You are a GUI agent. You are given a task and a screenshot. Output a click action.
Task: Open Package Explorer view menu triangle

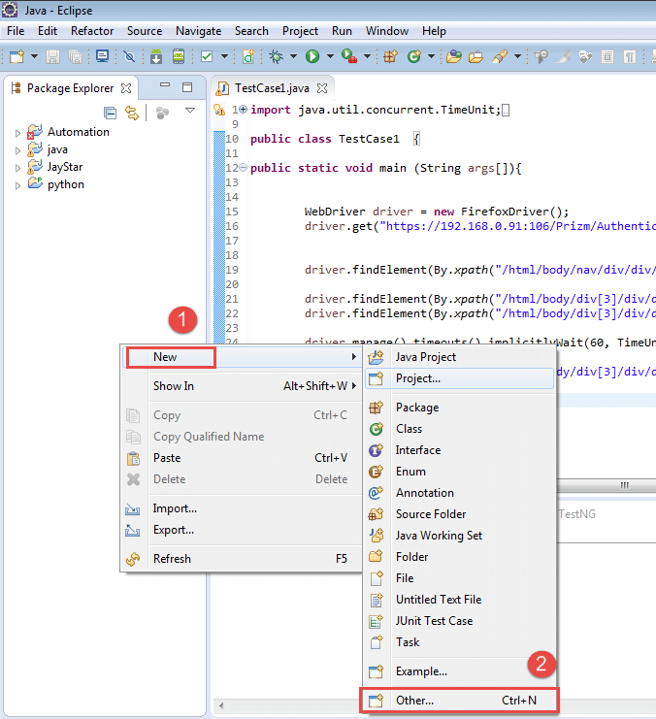click(x=190, y=112)
